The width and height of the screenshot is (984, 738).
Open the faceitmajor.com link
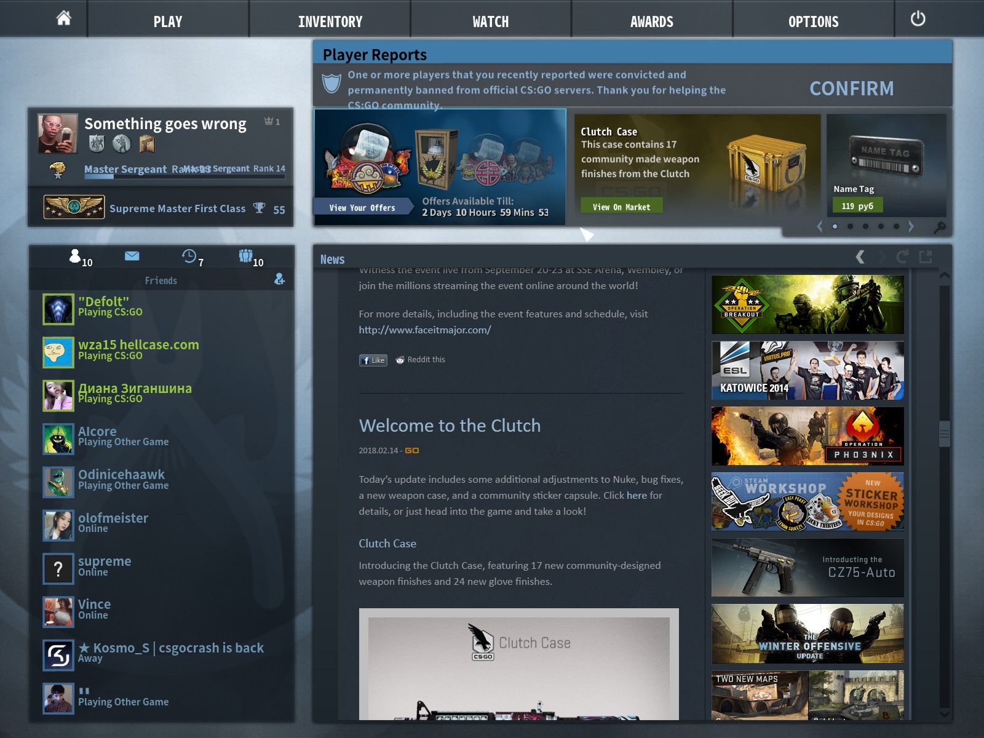point(425,330)
